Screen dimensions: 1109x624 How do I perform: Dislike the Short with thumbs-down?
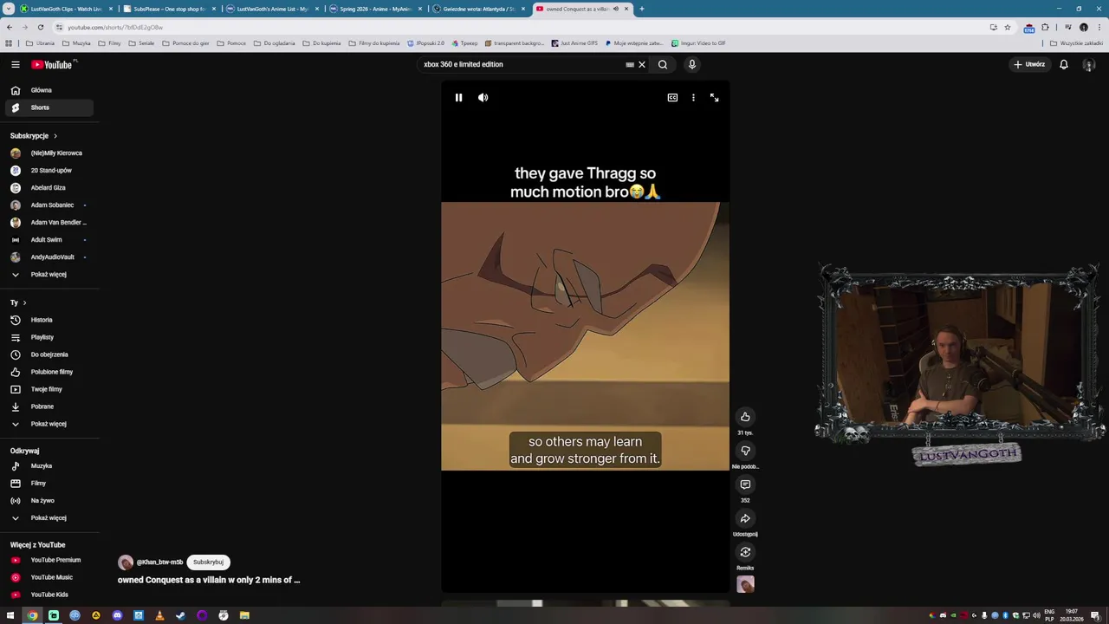click(x=745, y=451)
